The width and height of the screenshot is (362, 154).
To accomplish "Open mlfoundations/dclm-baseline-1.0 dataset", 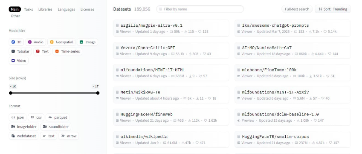I will pos(292,117).
